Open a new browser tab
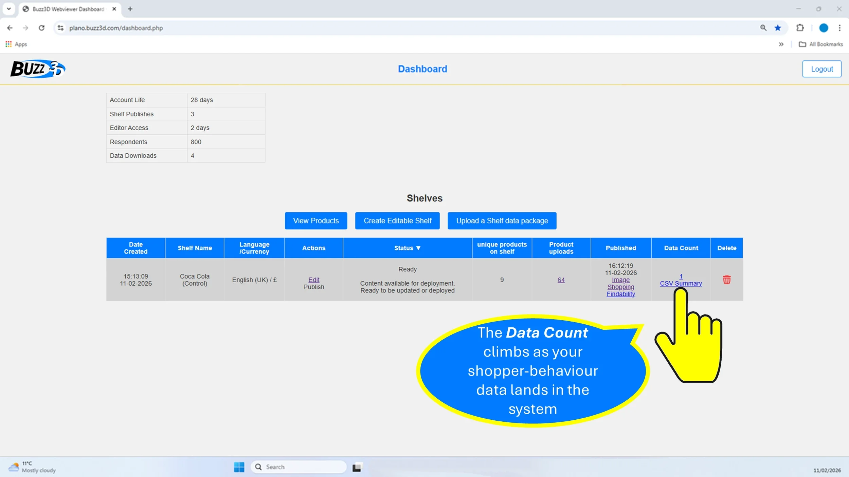The height and width of the screenshot is (477, 849). (130, 9)
